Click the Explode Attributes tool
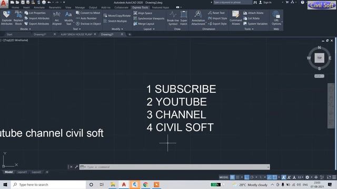Image resolution: width=337 pixels, height=189 pixels. (7, 18)
